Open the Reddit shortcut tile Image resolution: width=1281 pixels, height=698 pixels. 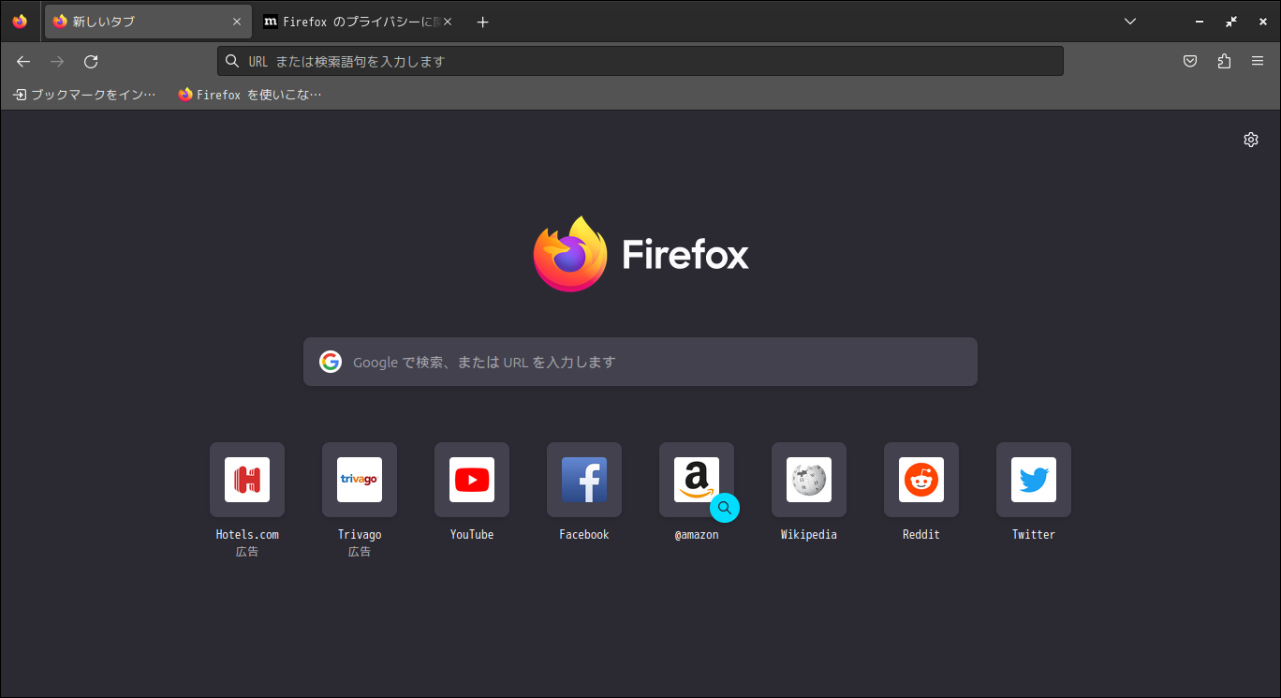pyautogui.click(x=921, y=480)
